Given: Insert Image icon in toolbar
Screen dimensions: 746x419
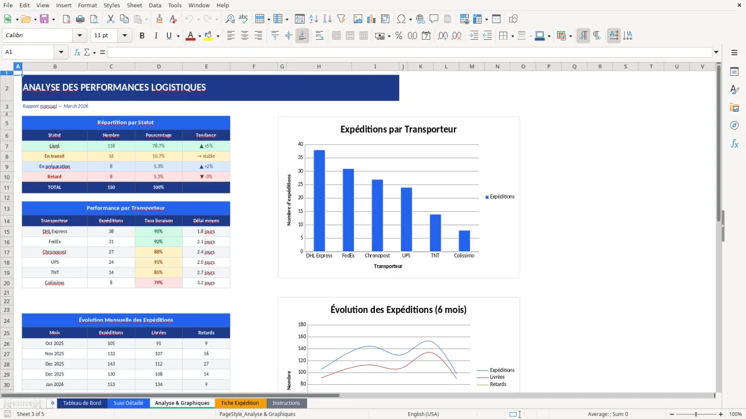Looking at the screenshot, I should point(359,19).
